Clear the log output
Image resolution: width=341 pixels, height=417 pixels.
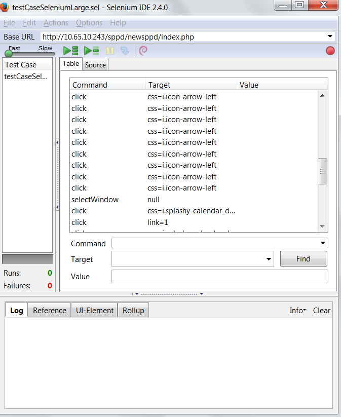322,311
